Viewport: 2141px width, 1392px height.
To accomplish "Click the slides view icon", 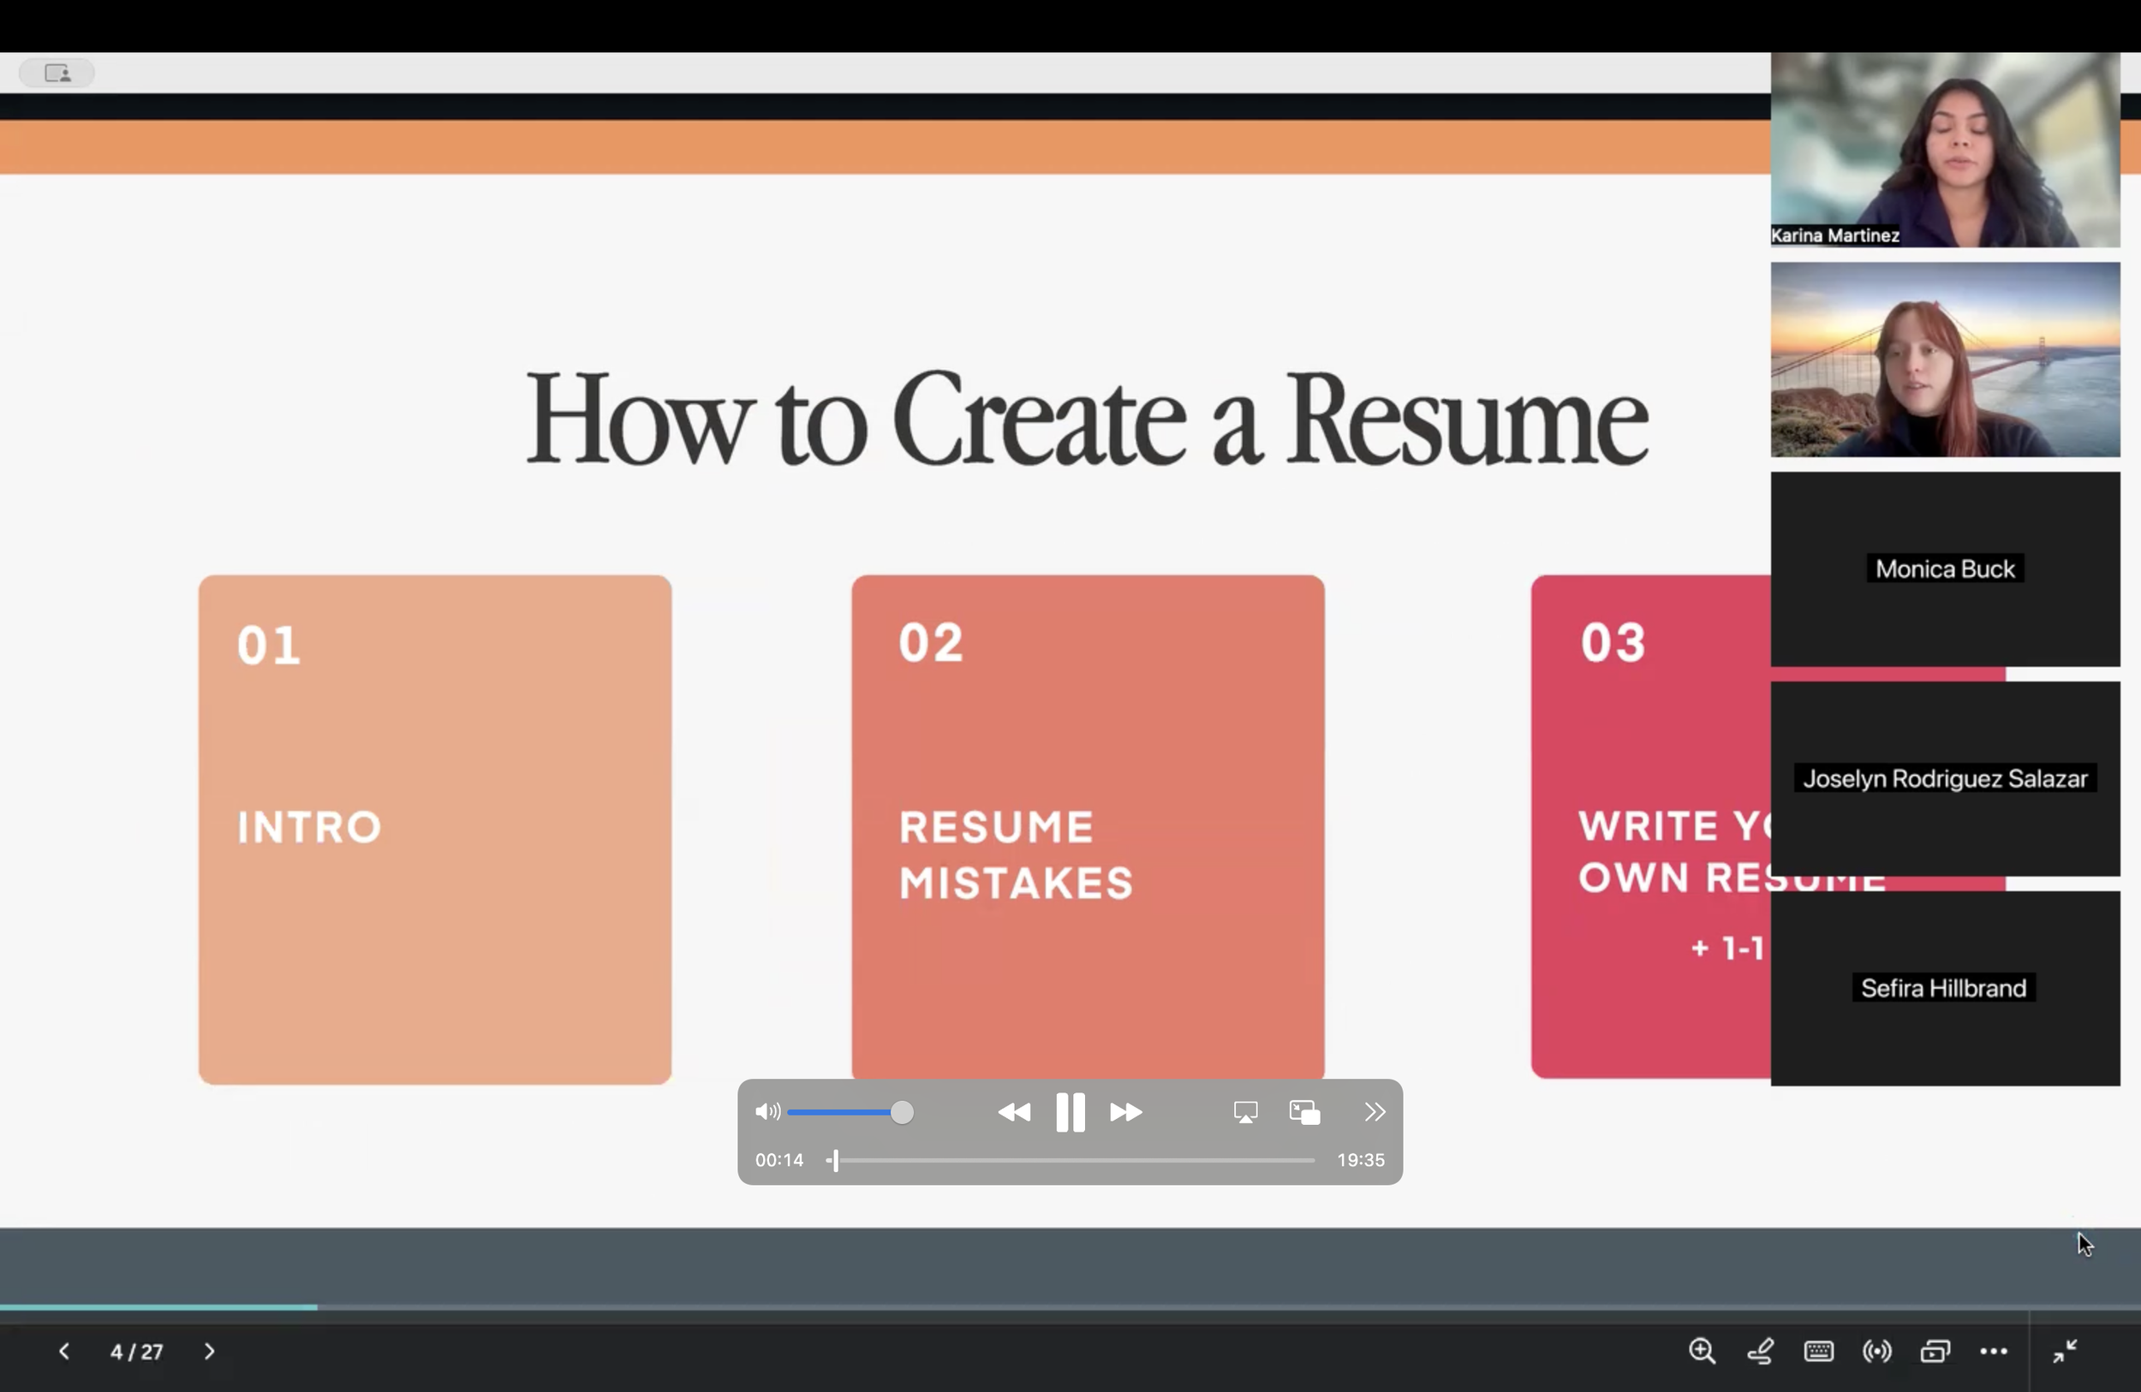I will (x=1935, y=1351).
